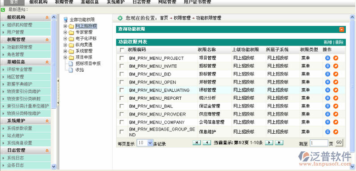This screenshot has height=171, width=356.
Task: Open the 系统维护 top menu
Action: coord(116,2)
